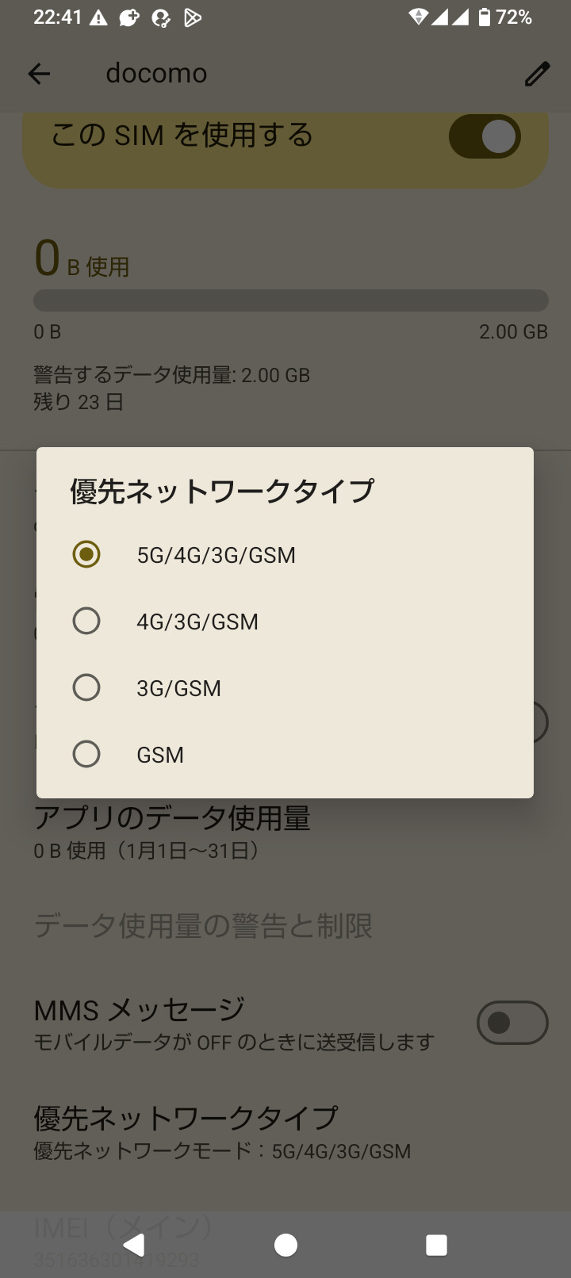Screen dimensions: 571x1278
Task: Toggle the 'この SIM を使用する' switch
Action: coord(485,136)
